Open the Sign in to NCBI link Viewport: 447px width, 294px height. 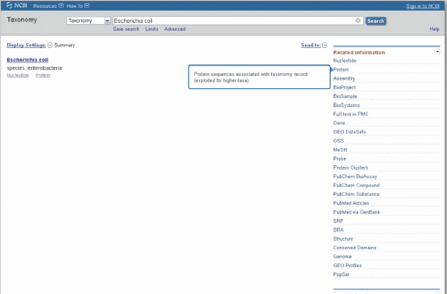point(422,6)
